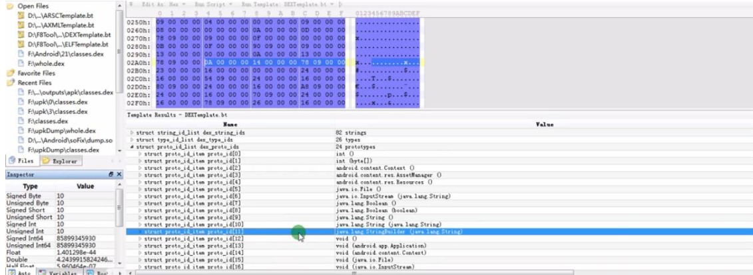This screenshot has width=753, height=275.
Task: Click the template results Value column header
Action: (544, 125)
